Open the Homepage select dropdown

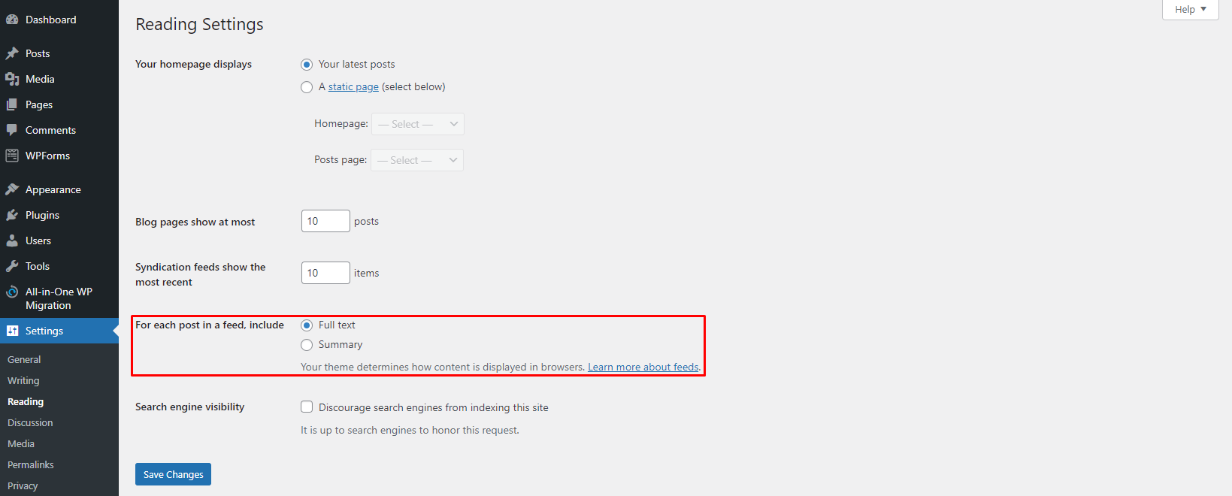click(417, 124)
